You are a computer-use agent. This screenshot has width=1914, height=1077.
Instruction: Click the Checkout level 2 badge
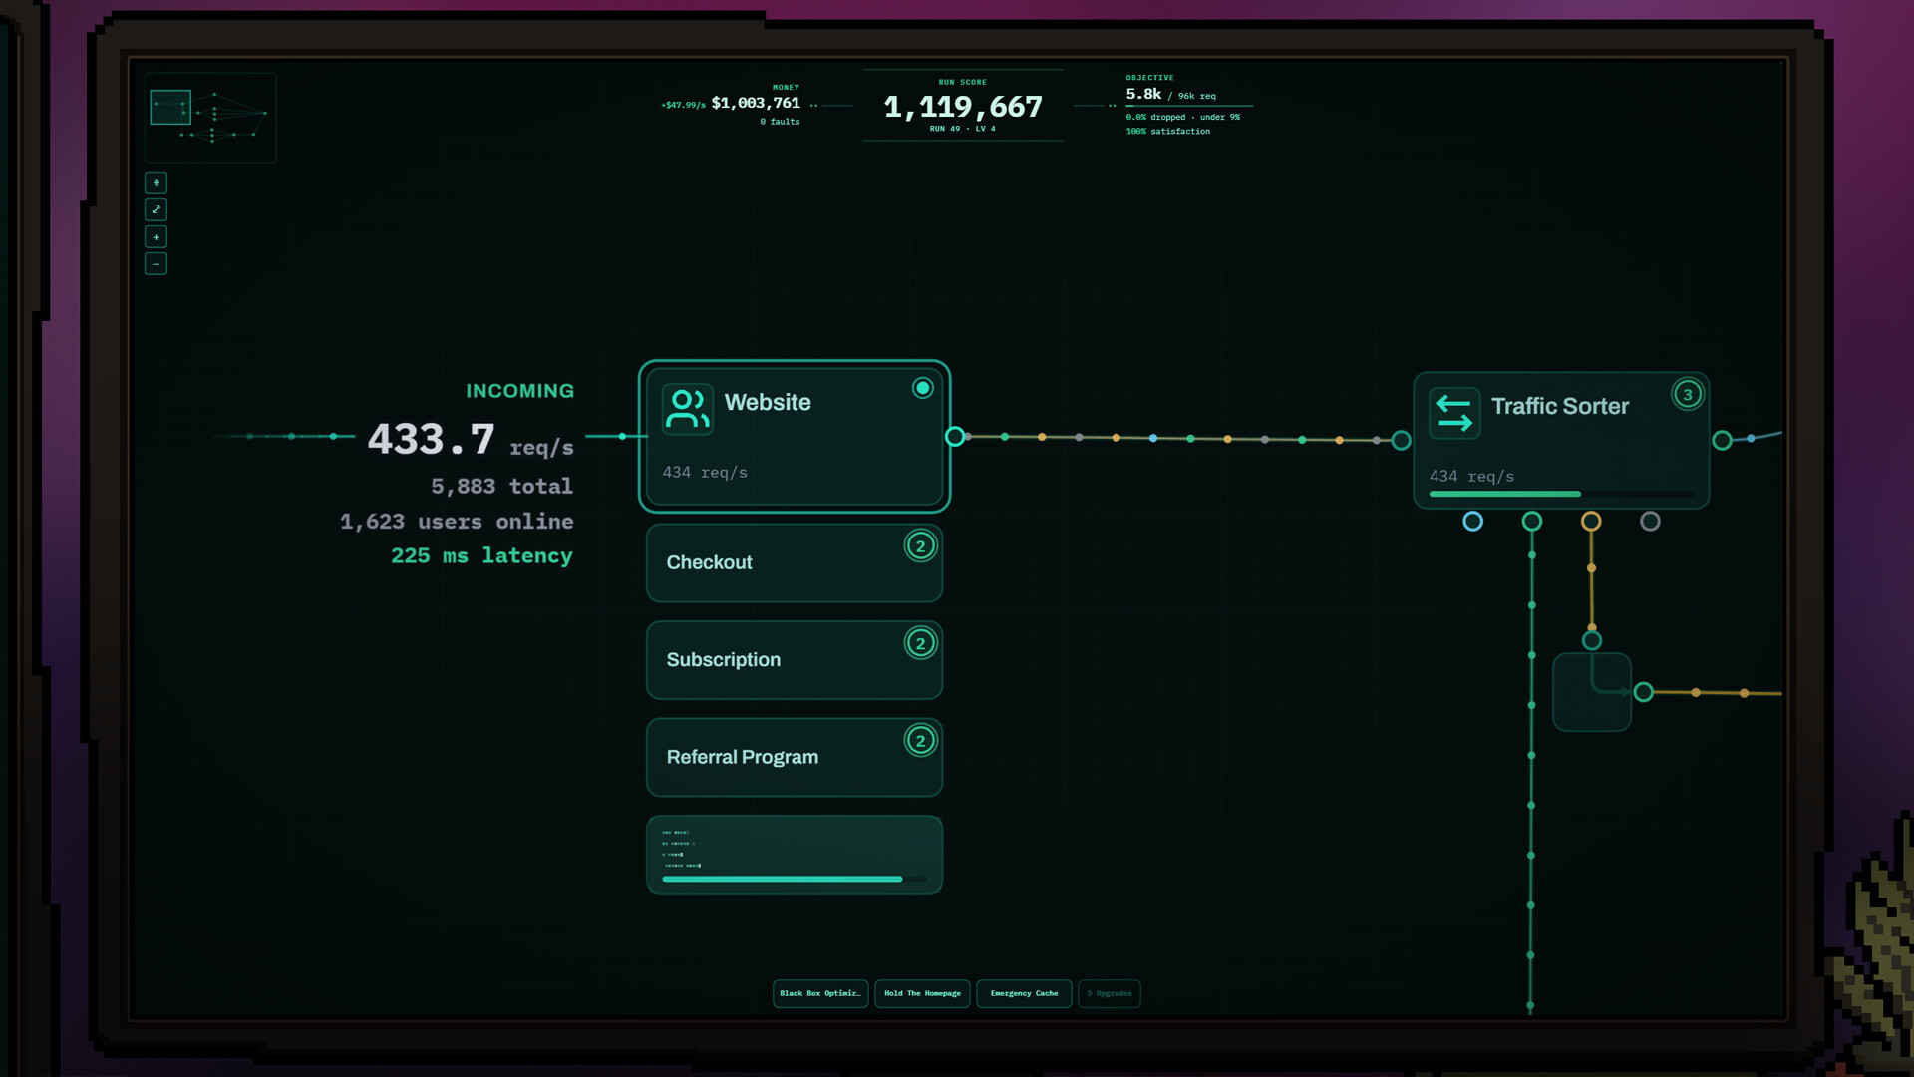pos(921,545)
